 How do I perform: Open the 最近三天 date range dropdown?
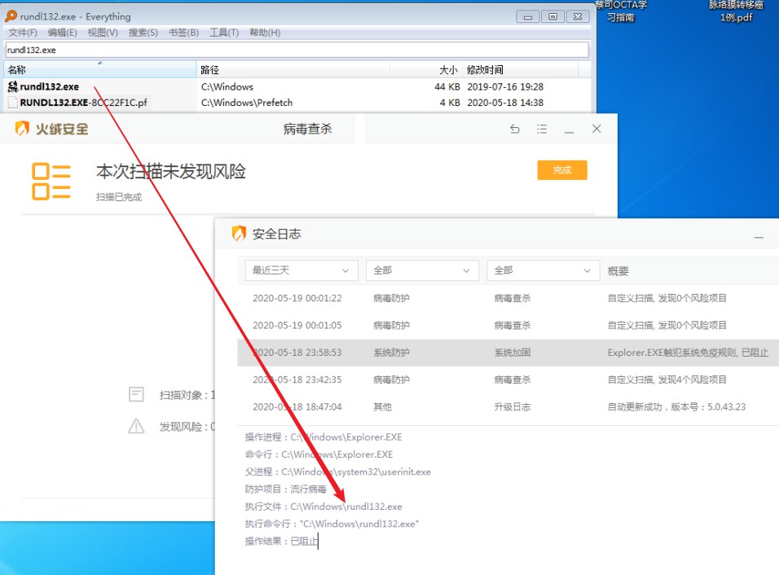pos(301,270)
